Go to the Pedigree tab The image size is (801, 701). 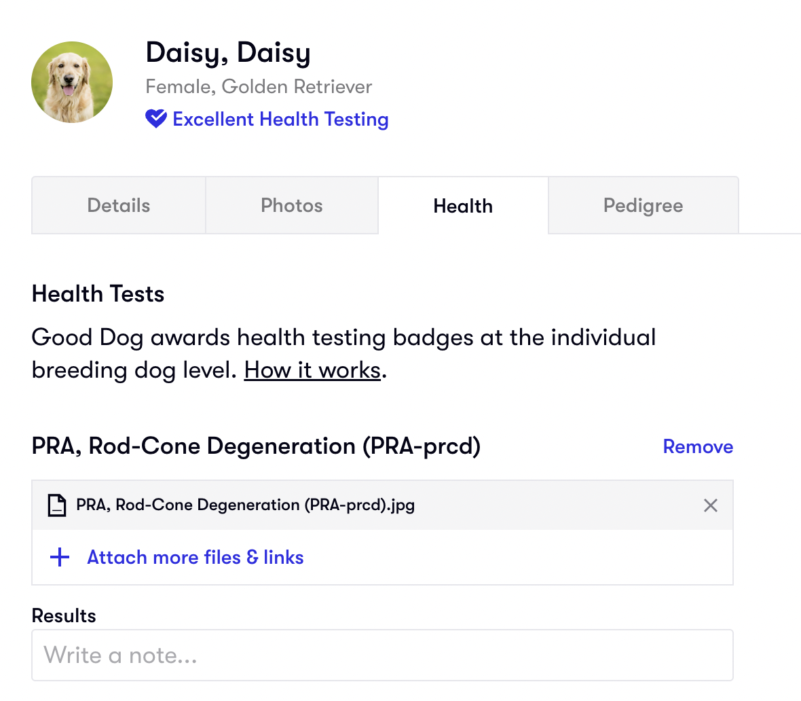click(x=643, y=206)
